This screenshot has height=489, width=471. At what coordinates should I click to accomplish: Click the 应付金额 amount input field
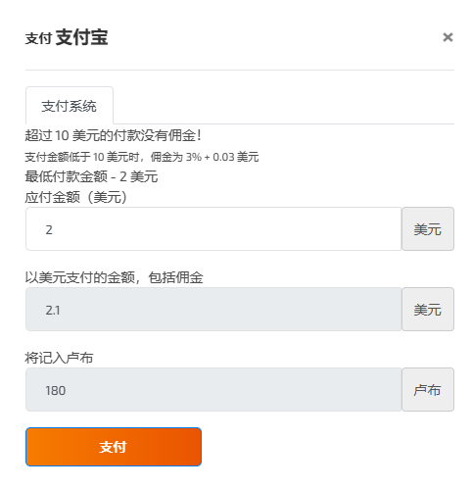click(213, 229)
